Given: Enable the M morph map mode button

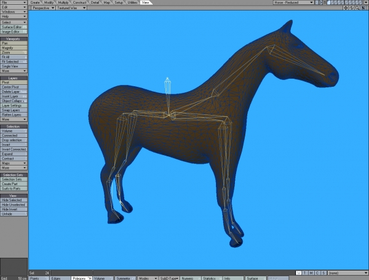Looking at the screenshot, I should pyautogui.click(x=311, y=273).
